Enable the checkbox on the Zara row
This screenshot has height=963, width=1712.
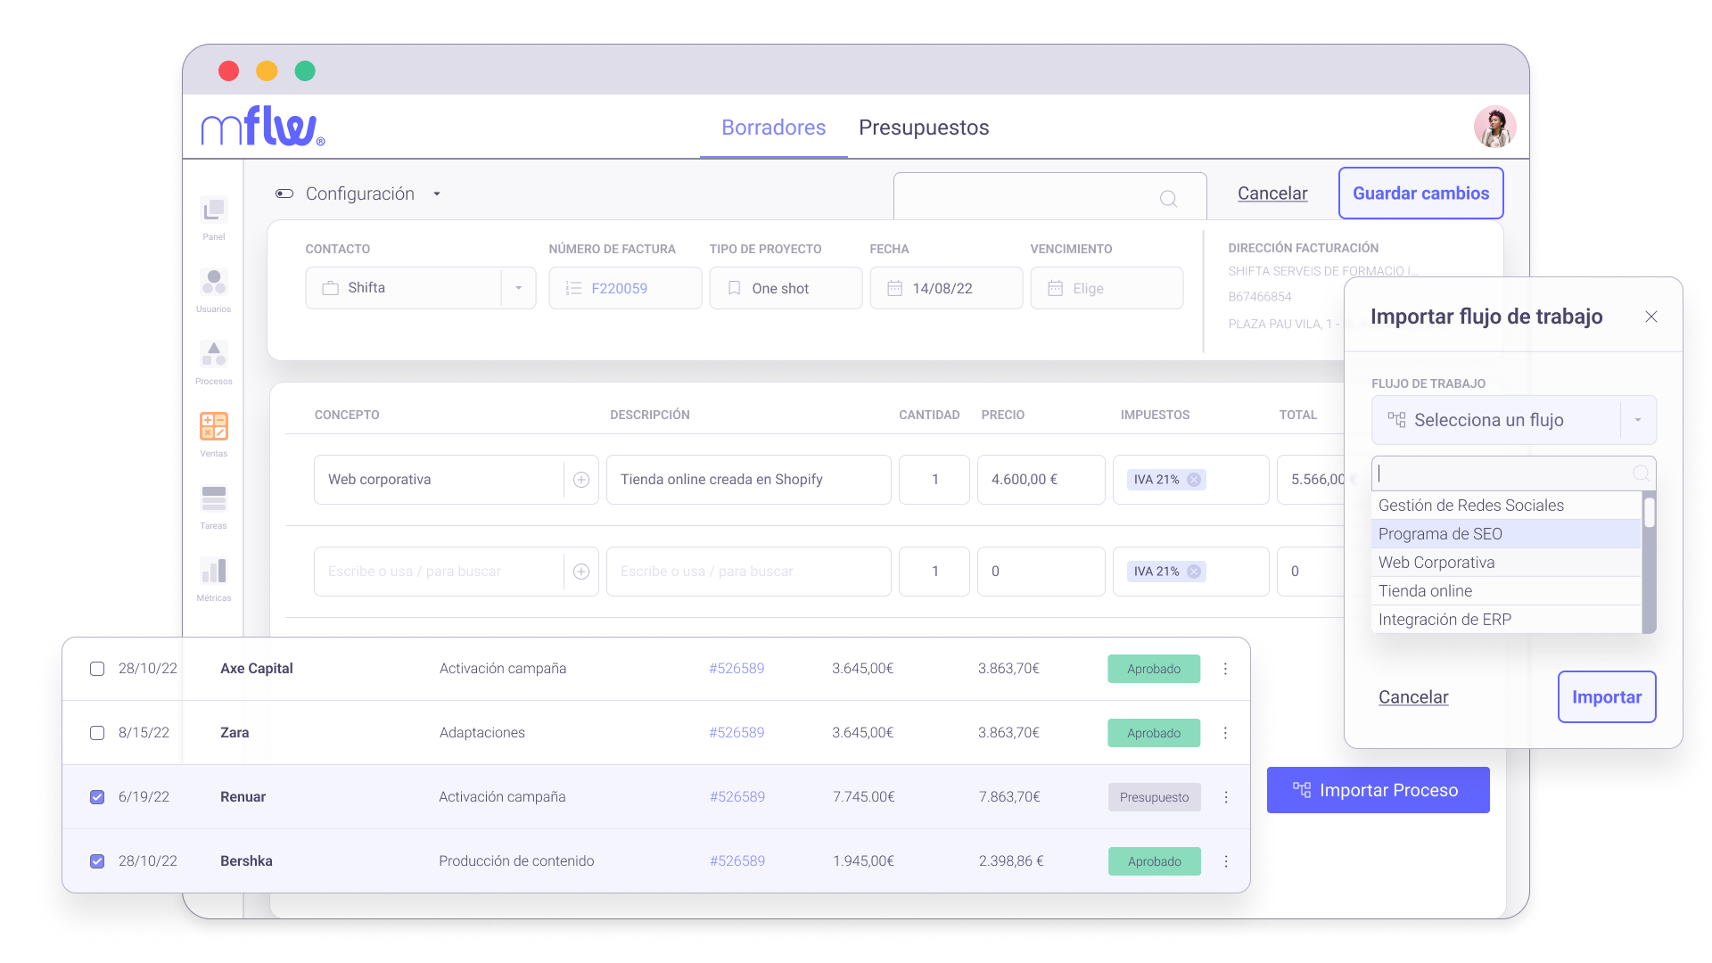(x=96, y=732)
